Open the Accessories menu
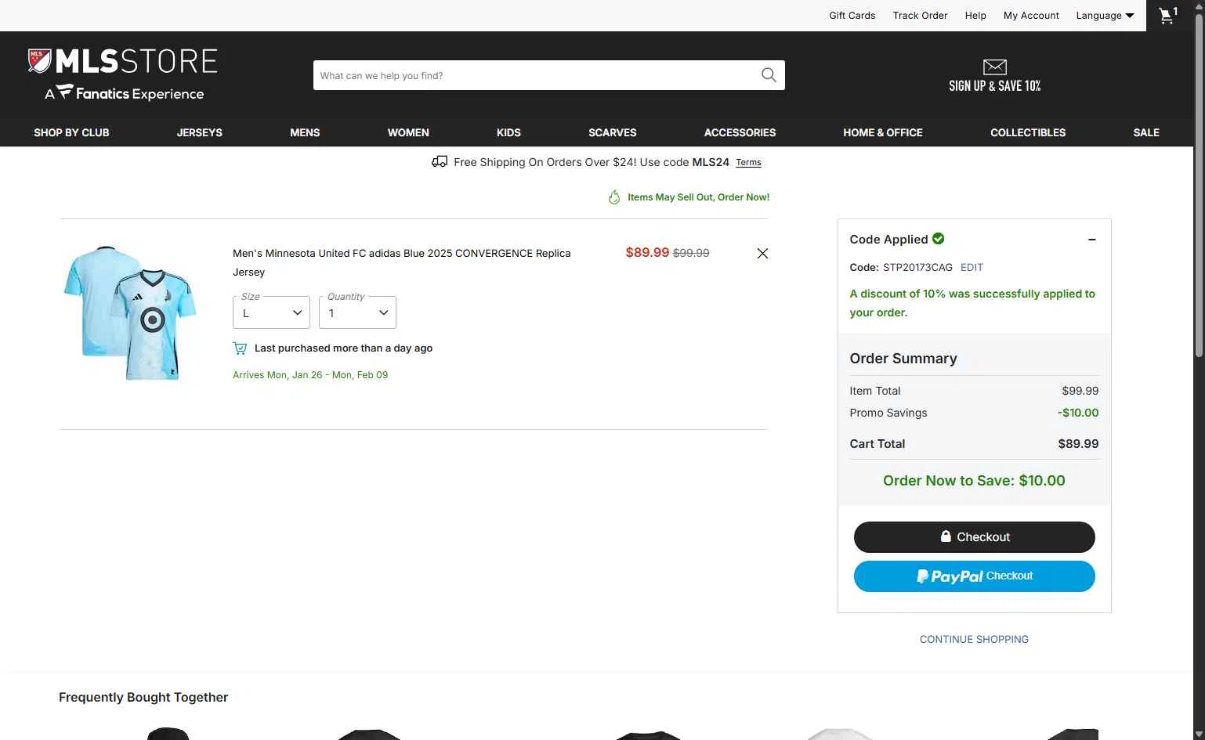The image size is (1205, 740). (x=740, y=132)
